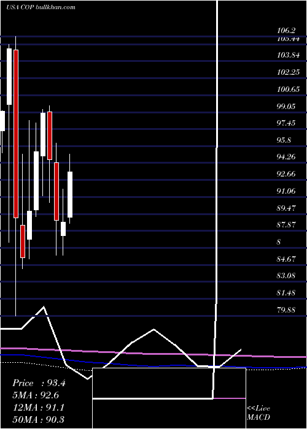The width and height of the screenshot is (307, 429).
Task: Click the 97.45 price axis label
Action: [286, 123]
